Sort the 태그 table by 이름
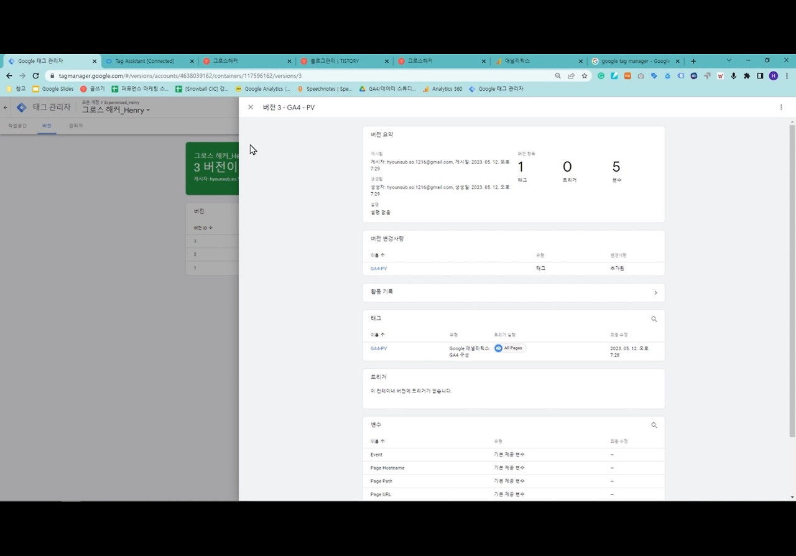Screen dimensions: 796x556 [x=377, y=335]
